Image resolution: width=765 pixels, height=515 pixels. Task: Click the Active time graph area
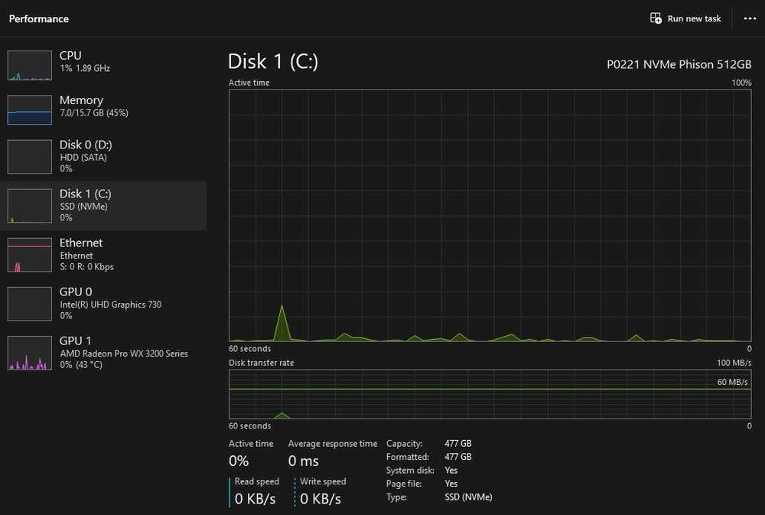point(490,215)
